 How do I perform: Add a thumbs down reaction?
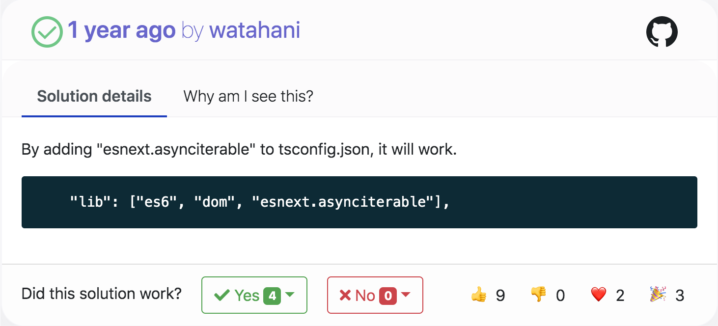coord(538,295)
